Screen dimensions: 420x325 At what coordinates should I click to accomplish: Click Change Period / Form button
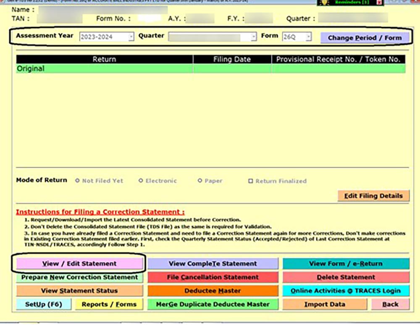365,37
